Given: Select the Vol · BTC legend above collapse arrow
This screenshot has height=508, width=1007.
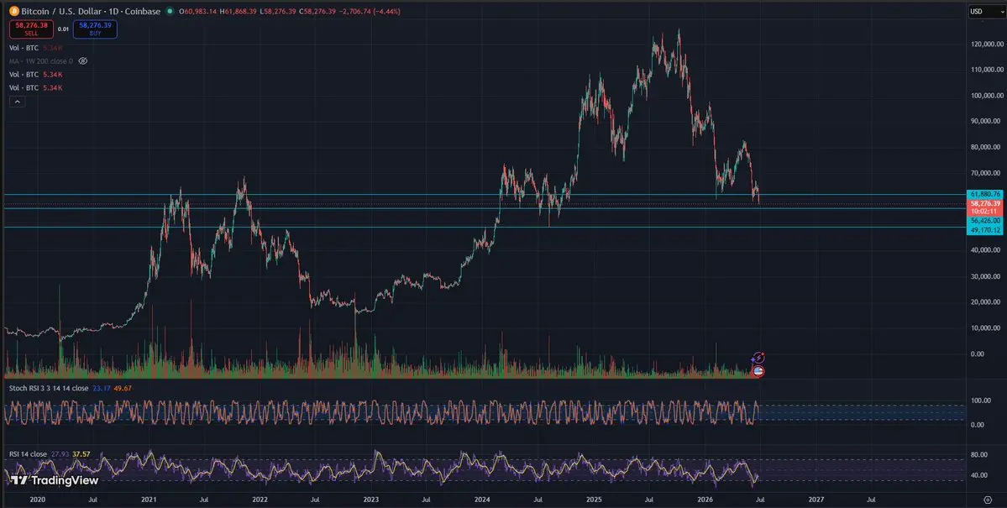Looking at the screenshot, I should click(x=24, y=87).
